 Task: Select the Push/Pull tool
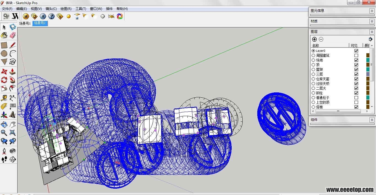(x=12, y=72)
